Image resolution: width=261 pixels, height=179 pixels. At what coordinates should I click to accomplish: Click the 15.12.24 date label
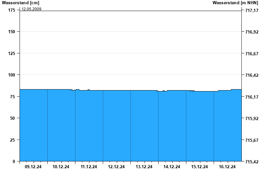tap(200, 167)
